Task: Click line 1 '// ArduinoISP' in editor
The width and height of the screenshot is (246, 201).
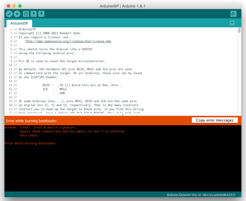Action: (25, 29)
